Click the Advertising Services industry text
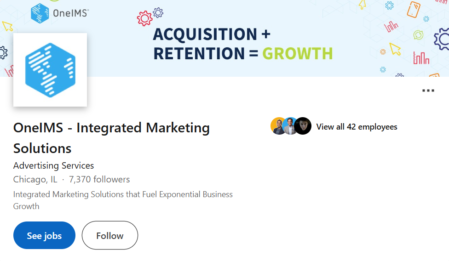The image size is (449, 261). point(53,165)
